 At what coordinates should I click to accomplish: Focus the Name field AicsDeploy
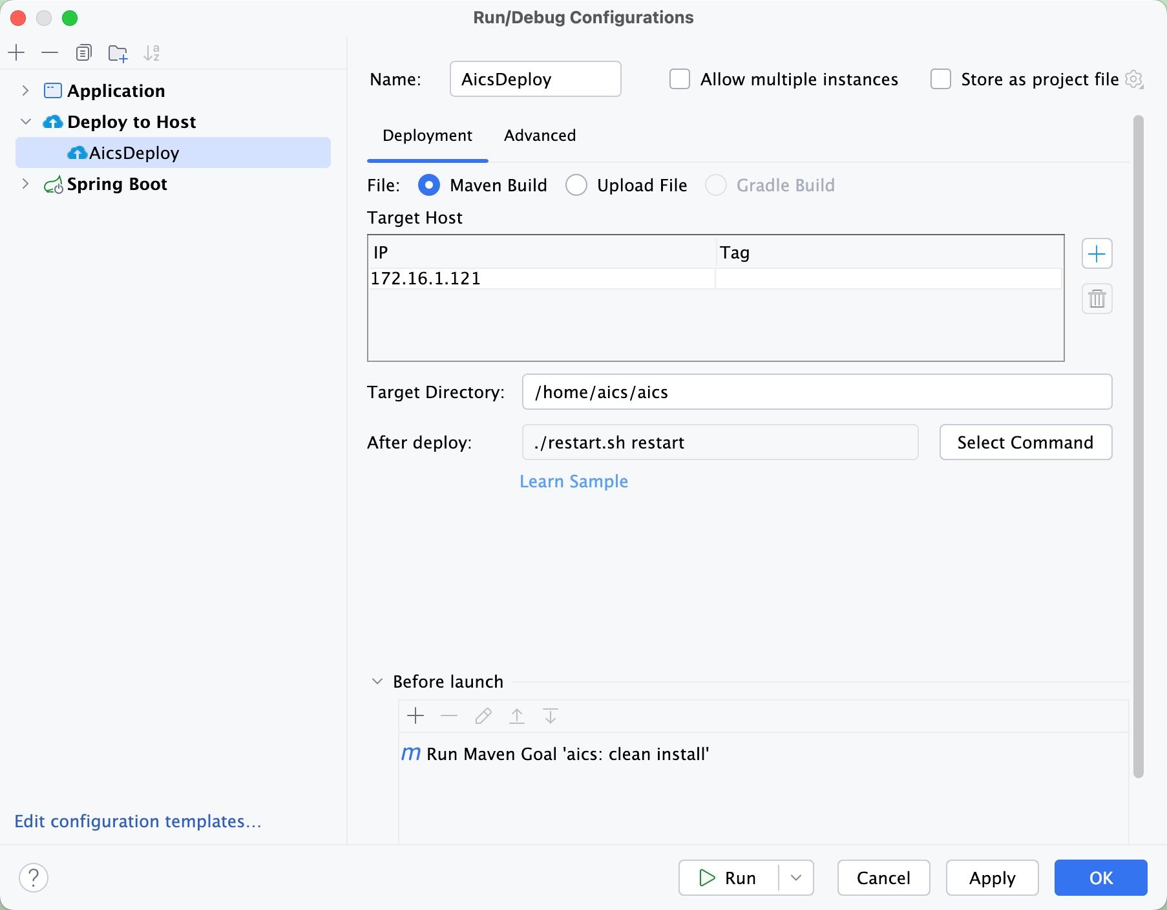(x=535, y=79)
